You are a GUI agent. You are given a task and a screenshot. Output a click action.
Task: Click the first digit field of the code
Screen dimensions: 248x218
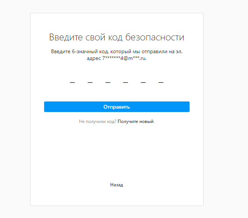pos(72,80)
